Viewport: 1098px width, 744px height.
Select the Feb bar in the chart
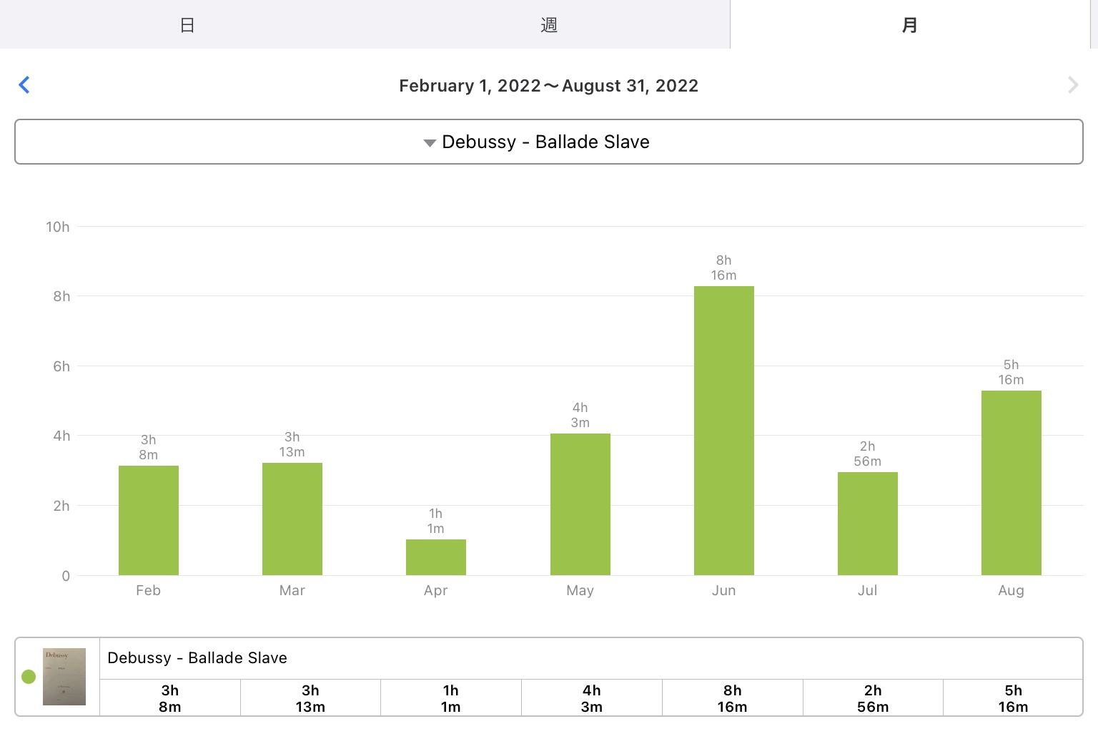(149, 520)
